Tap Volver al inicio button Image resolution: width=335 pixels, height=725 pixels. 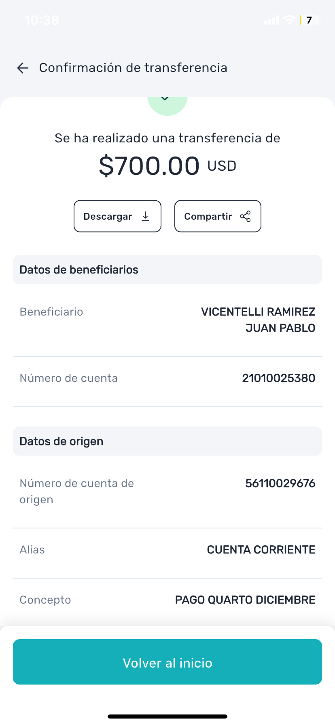click(x=167, y=662)
